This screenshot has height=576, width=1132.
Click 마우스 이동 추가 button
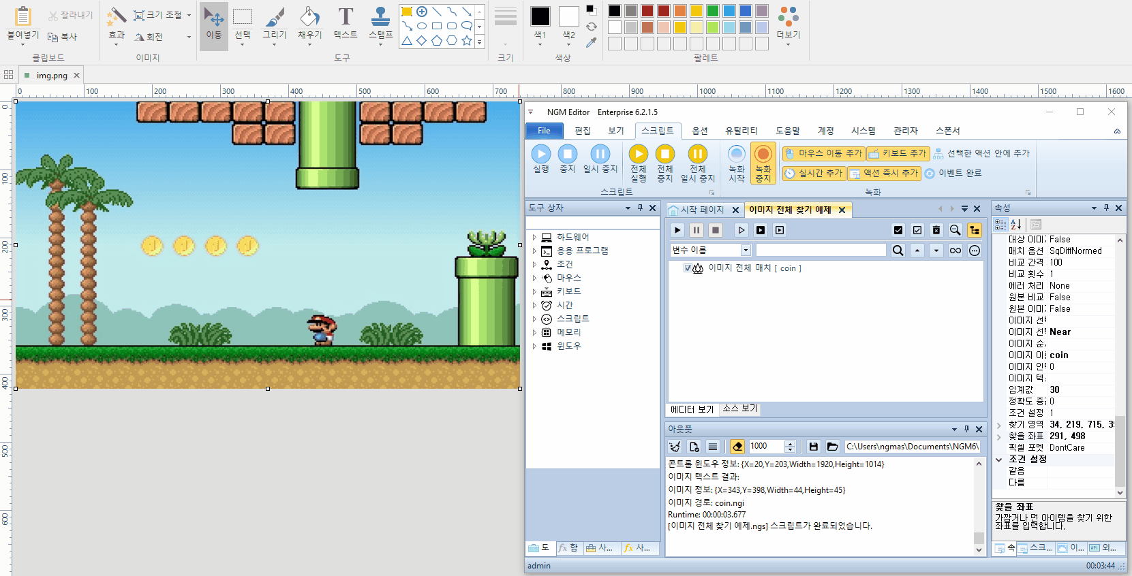[x=824, y=154]
